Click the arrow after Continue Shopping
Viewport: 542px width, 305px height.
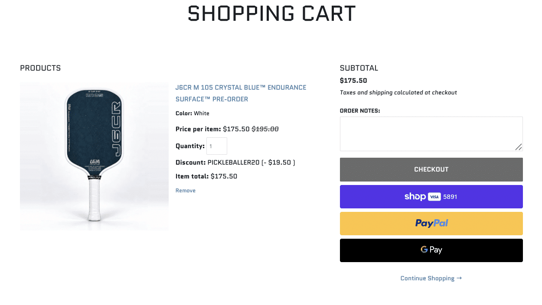[x=459, y=278]
